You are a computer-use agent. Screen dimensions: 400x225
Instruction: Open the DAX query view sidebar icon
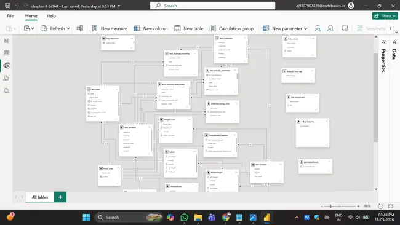[6, 78]
